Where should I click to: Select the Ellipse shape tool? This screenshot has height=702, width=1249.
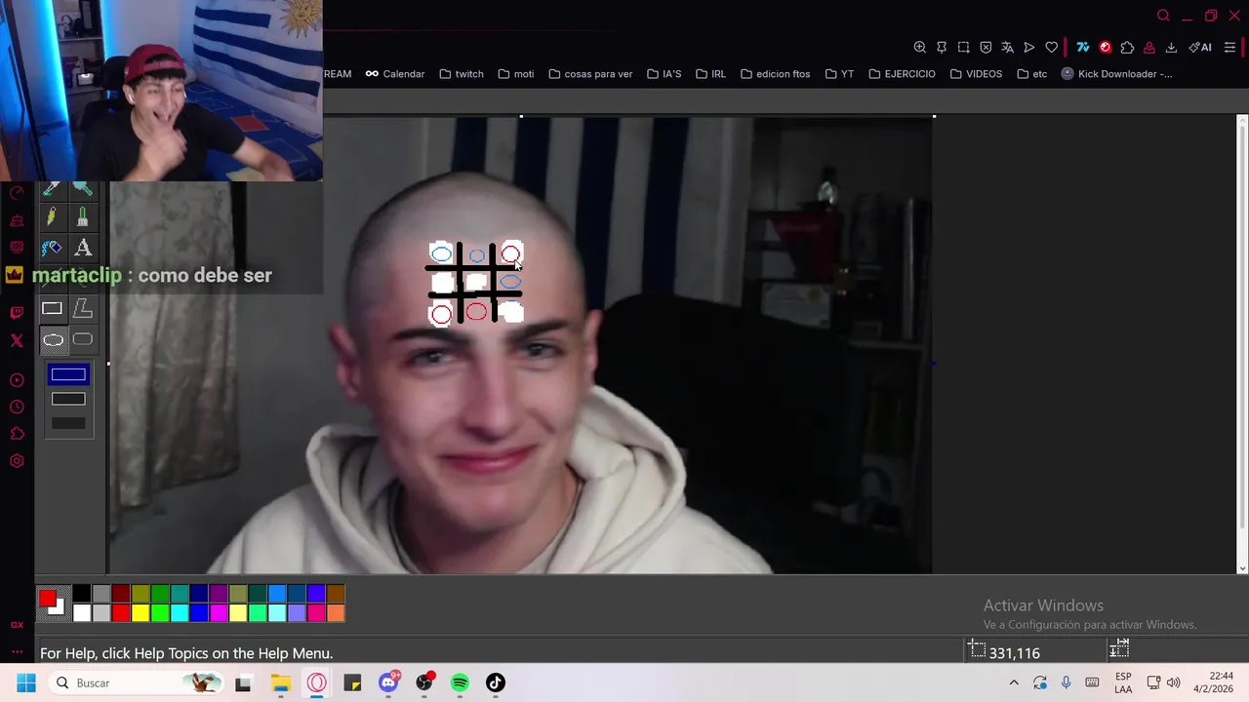coord(53,340)
